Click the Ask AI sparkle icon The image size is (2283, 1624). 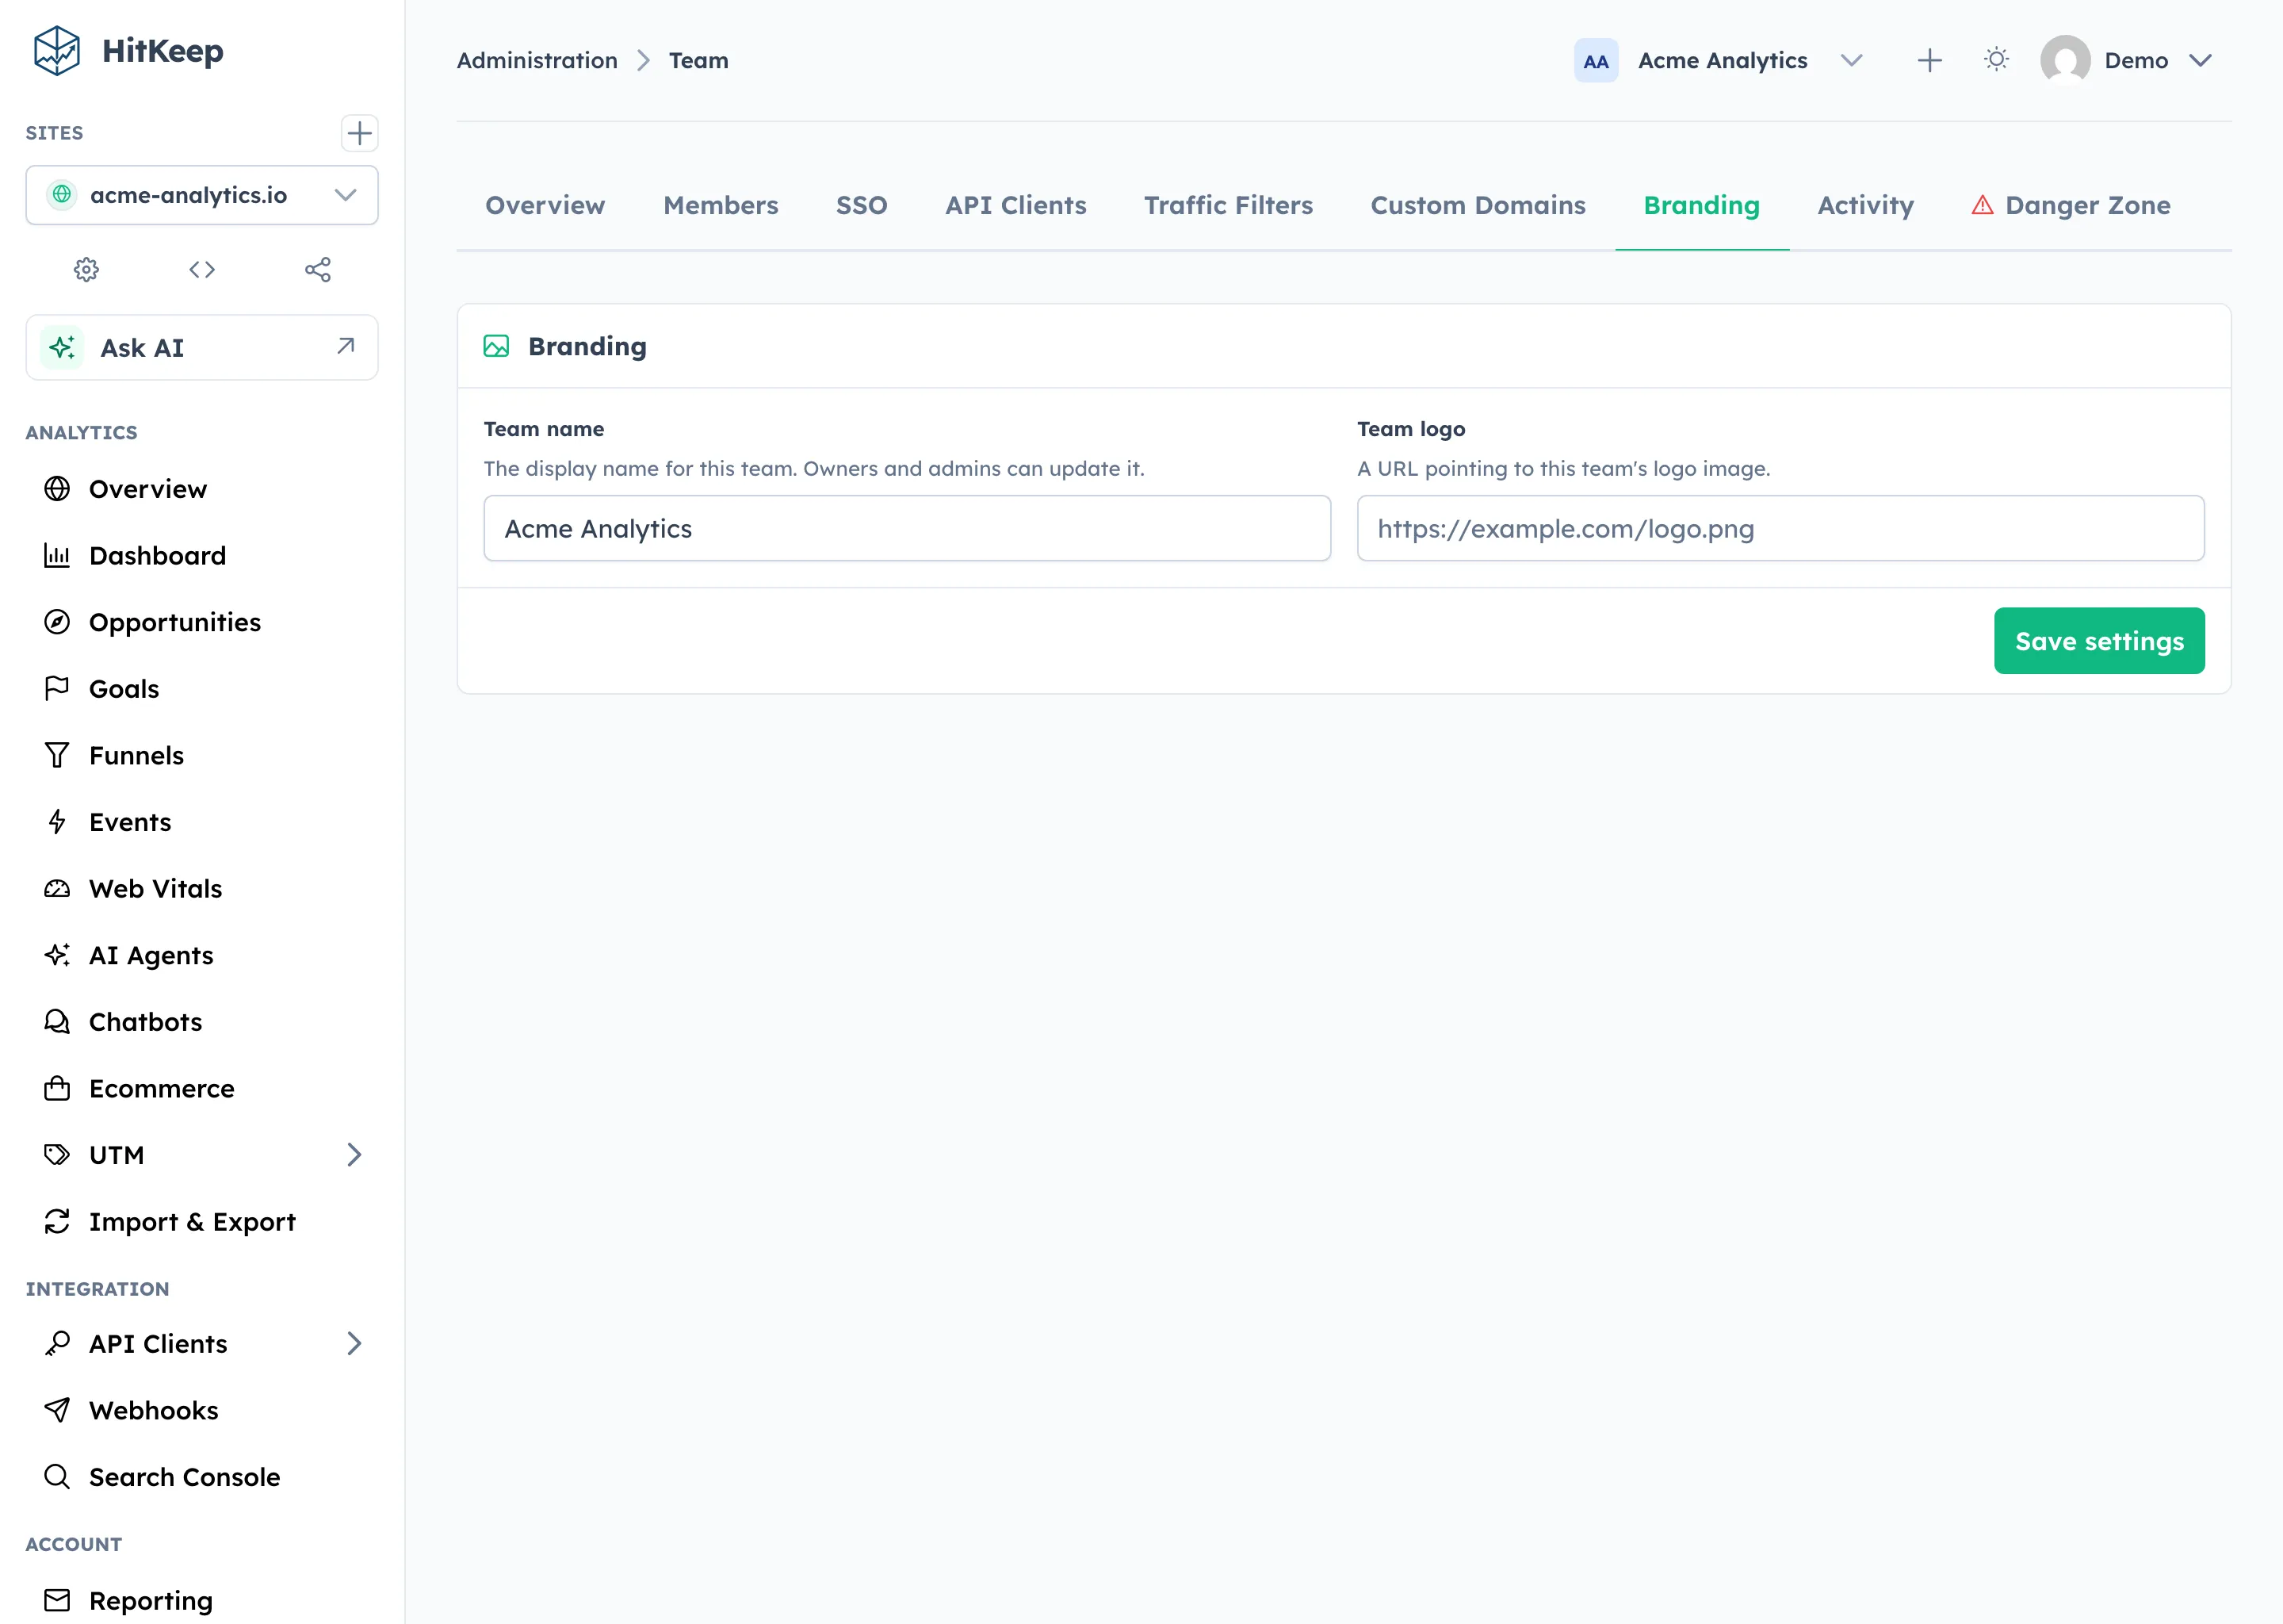click(62, 347)
